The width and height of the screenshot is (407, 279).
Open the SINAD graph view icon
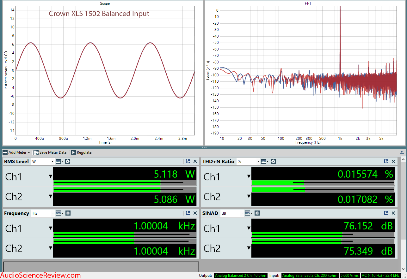point(249,213)
